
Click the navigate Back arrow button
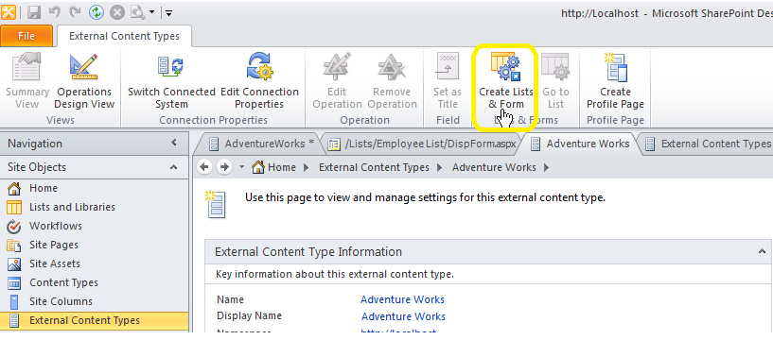click(x=204, y=167)
